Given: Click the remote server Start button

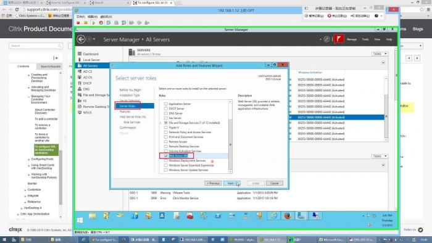Looking at the screenshot, I should [80, 220].
